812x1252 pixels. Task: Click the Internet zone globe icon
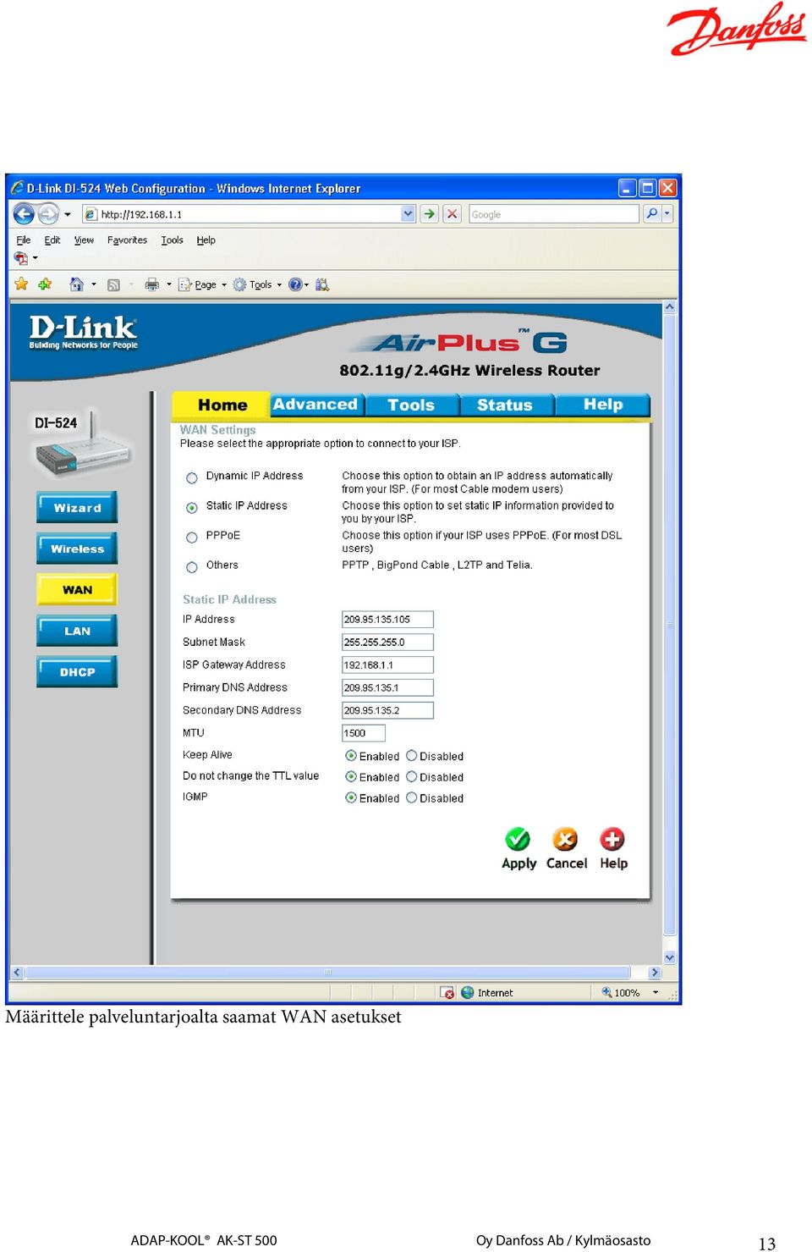468,992
